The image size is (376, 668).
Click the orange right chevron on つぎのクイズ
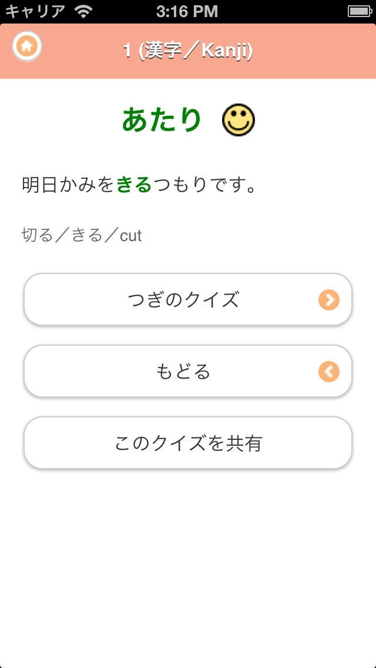pyautogui.click(x=329, y=300)
